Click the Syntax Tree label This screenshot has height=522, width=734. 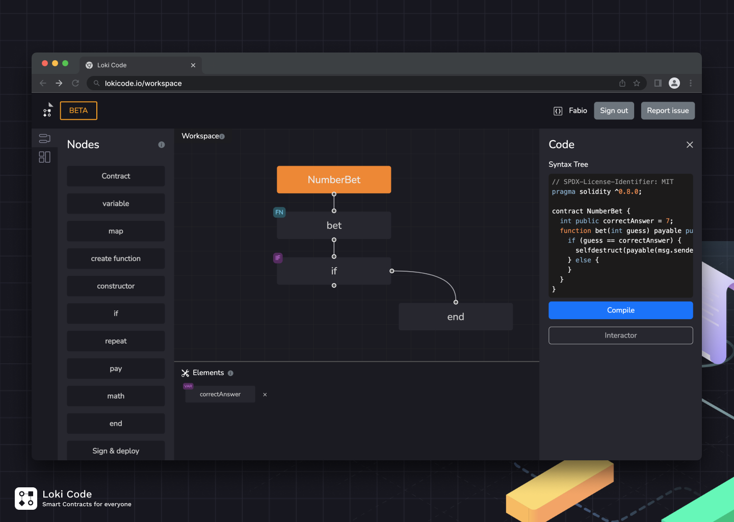point(568,164)
